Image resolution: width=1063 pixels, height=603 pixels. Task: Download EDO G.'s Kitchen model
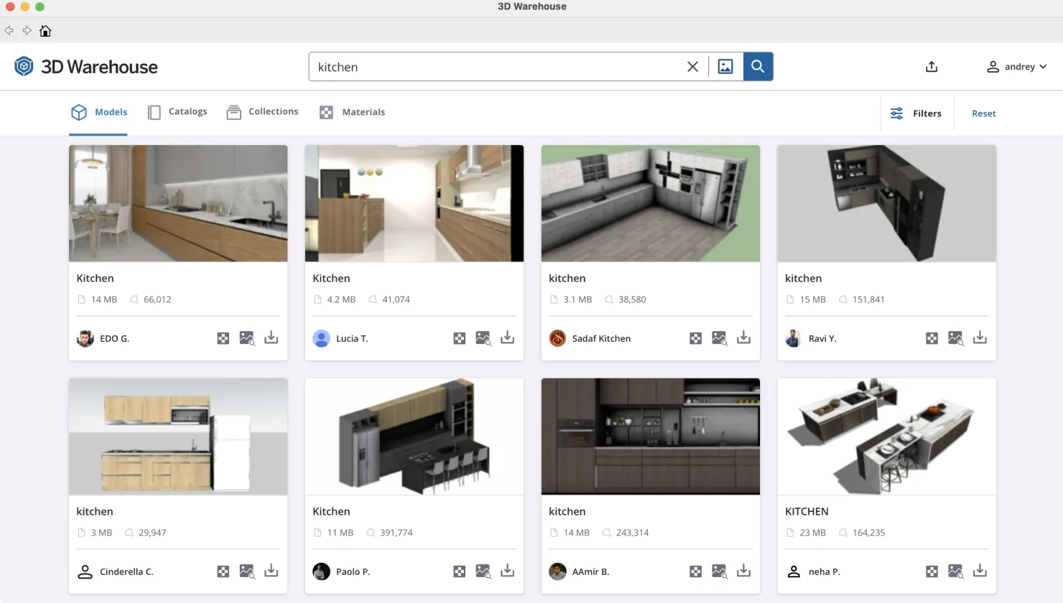pos(271,337)
